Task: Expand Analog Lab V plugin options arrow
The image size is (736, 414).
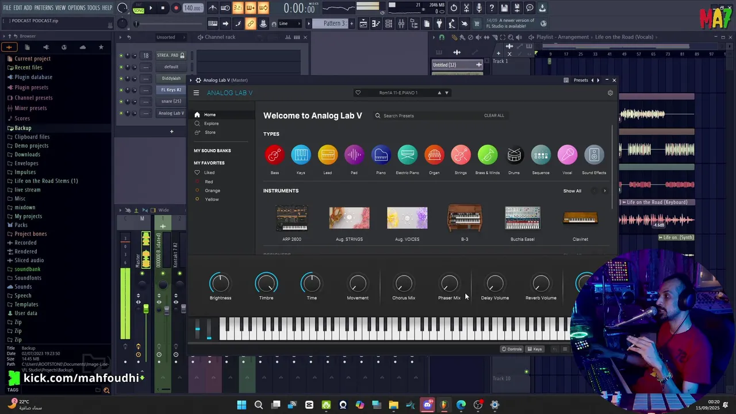Action: (x=191, y=80)
